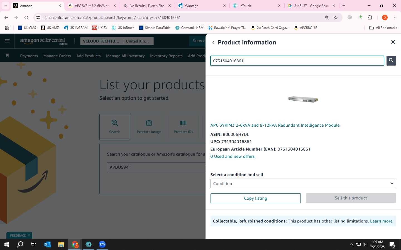Open the UK AMZ bookmark

[50, 28]
